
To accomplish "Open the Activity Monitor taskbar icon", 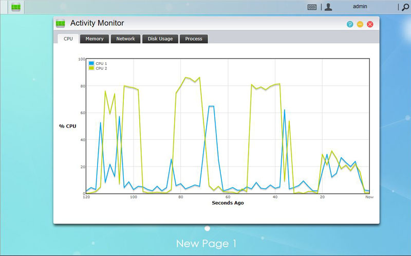I will tap(16, 7).
